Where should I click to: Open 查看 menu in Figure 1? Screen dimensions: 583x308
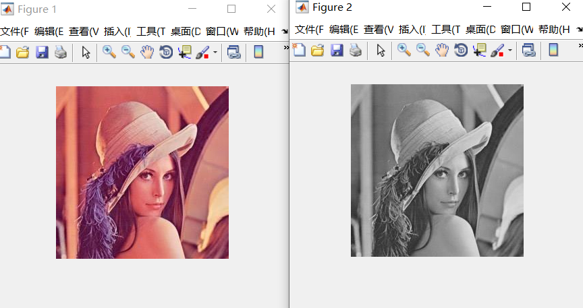[x=84, y=32]
